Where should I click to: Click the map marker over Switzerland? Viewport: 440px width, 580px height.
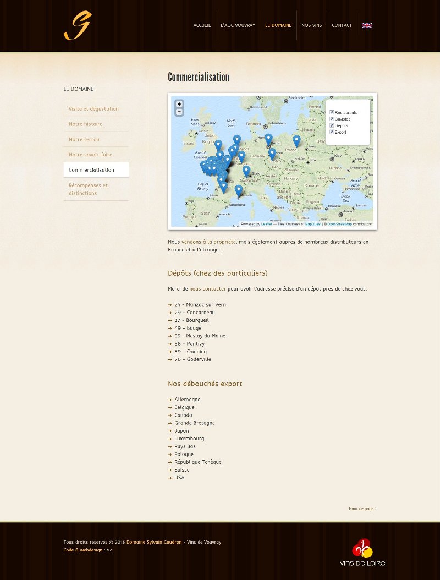[246, 171]
